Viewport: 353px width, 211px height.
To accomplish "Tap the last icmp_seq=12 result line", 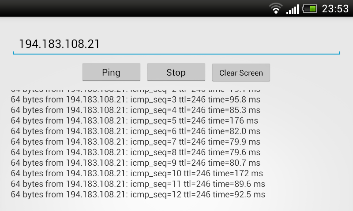I will (138, 194).
